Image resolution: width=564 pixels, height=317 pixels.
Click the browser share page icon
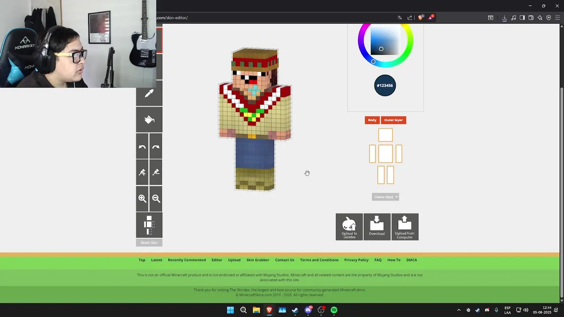[x=410, y=18]
